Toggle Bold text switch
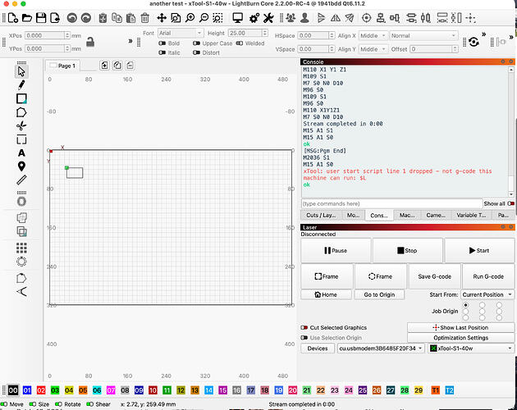Viewport: 517px width, 410px height. tap(162, 43)
